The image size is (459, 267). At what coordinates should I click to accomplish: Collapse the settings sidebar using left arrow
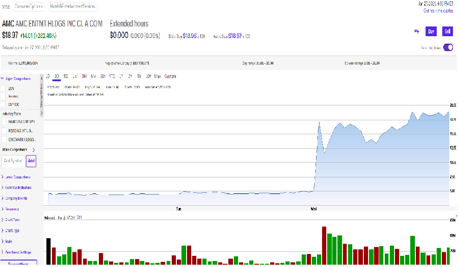[x=42, y=78]
